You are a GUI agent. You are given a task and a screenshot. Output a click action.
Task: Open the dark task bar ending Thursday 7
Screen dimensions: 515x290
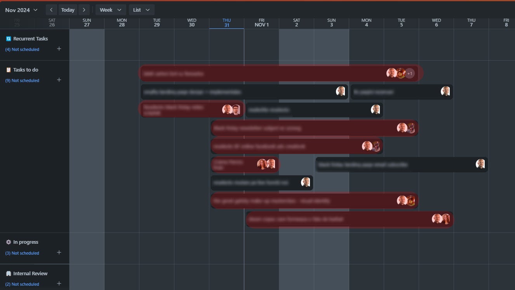[402, 164]
